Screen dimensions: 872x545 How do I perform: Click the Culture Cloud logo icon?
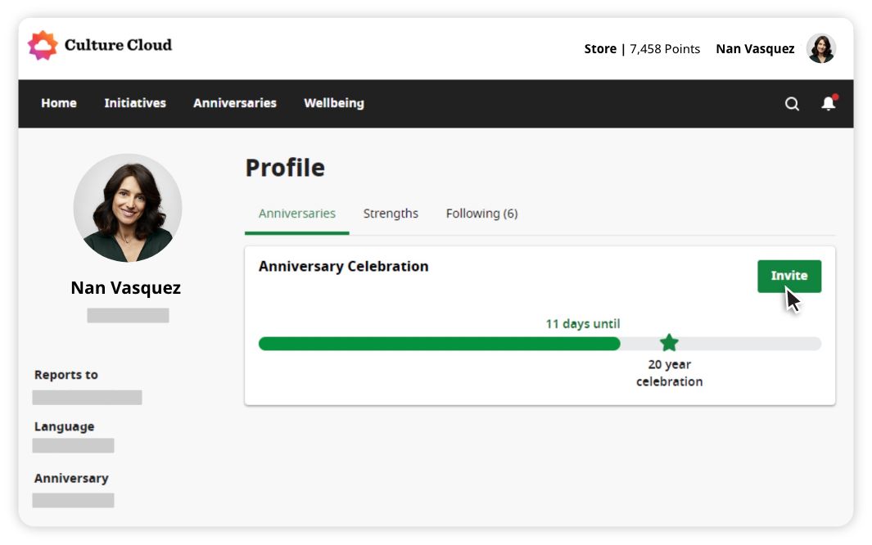[43, 45]
